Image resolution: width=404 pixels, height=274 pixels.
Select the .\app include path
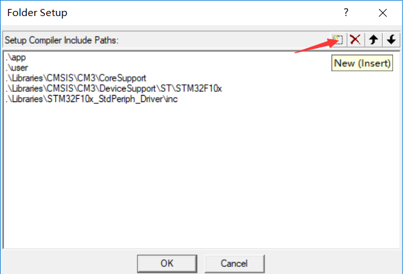[15, 57]
